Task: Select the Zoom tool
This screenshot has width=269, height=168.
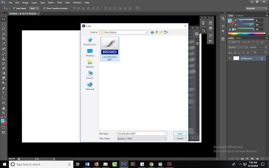Action: click(4, 113)
